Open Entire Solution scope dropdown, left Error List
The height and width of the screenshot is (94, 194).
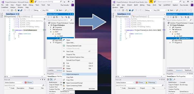(14, 83)
